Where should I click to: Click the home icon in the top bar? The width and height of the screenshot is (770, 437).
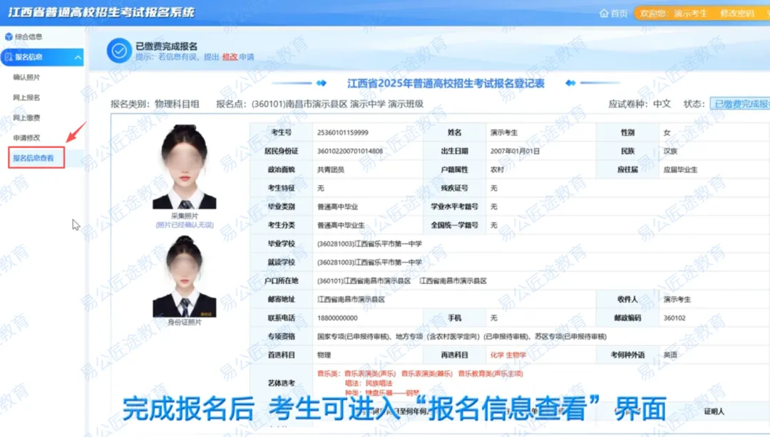604,14
